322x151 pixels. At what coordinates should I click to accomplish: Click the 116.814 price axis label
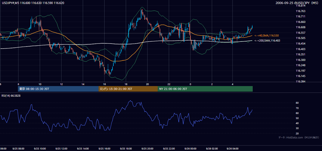click(x=300, y=6)
